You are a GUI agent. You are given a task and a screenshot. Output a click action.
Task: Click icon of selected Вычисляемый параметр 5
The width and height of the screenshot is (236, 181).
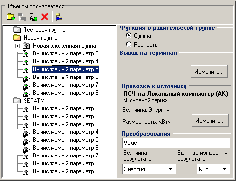[x=26, y=70]
